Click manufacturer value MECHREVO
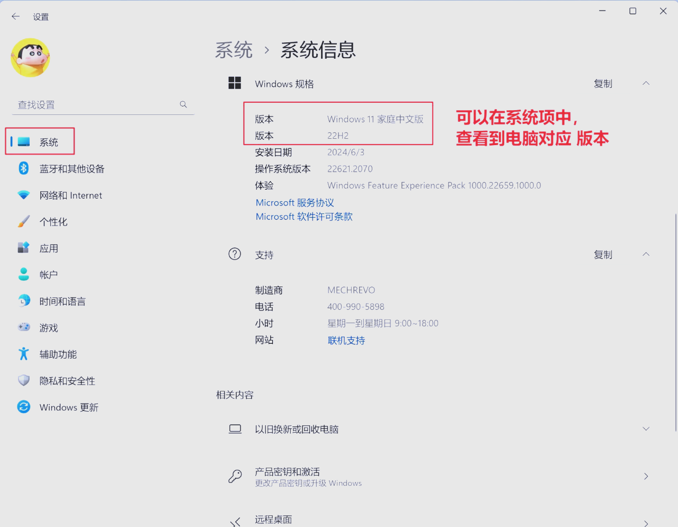 pos(351,290)
